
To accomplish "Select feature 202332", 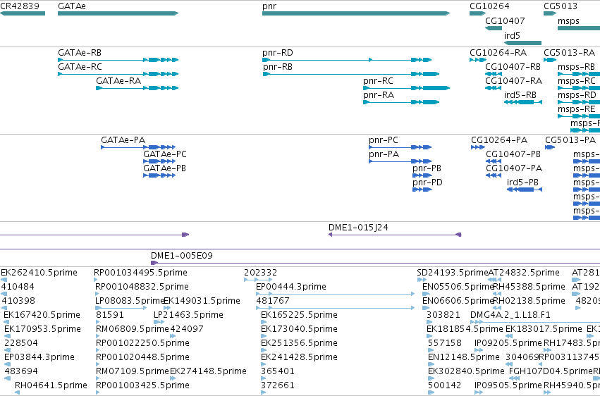I will pos(258,280).
